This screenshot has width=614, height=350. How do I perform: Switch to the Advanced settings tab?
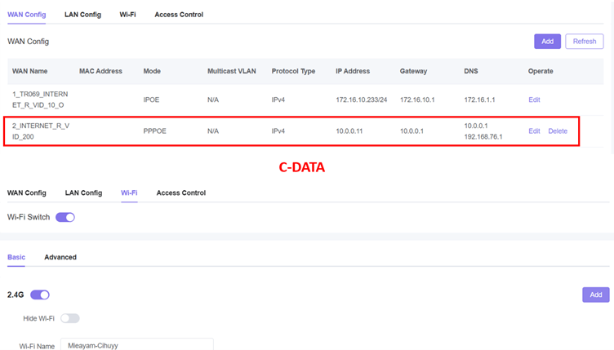click(60, 257)
